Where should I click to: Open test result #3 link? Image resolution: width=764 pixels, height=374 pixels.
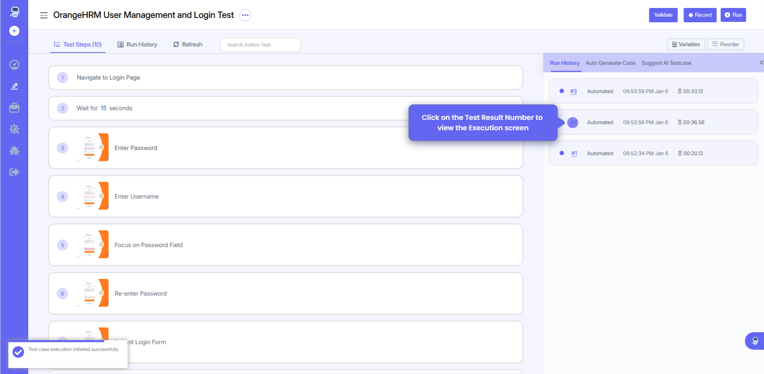[573, 91]
